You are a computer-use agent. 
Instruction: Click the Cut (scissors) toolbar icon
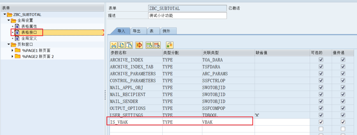(113, 45)
